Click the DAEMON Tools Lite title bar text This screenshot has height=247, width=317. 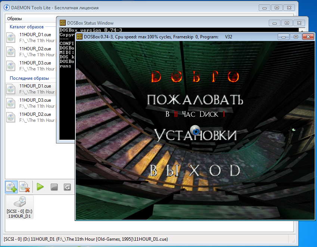click(55, 8)
